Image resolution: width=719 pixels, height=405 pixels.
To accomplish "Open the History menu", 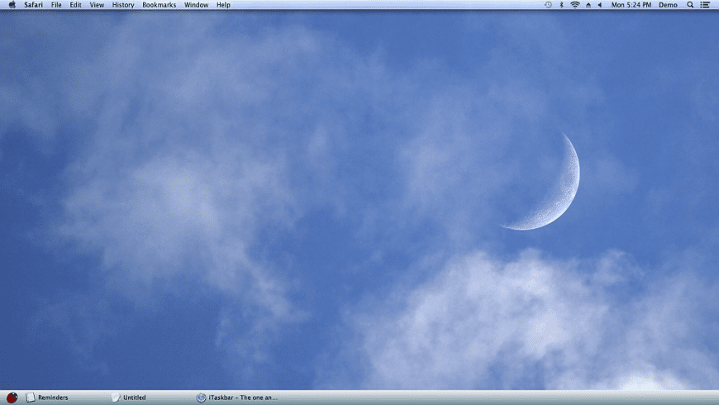I will (x=123, y=5).
